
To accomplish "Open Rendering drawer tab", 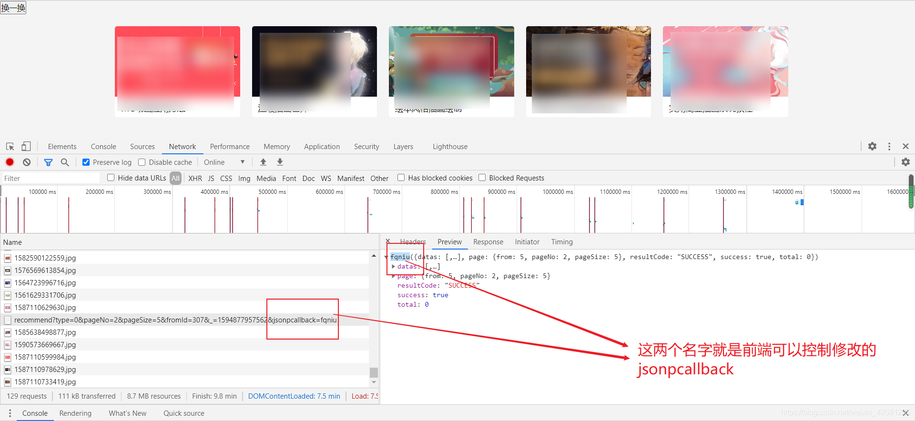I will pyautogui.click(x=75, y=413).
